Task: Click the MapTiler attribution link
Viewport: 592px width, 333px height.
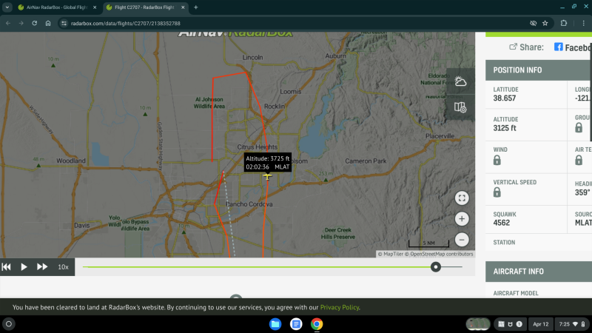Action: coord(391,254)
